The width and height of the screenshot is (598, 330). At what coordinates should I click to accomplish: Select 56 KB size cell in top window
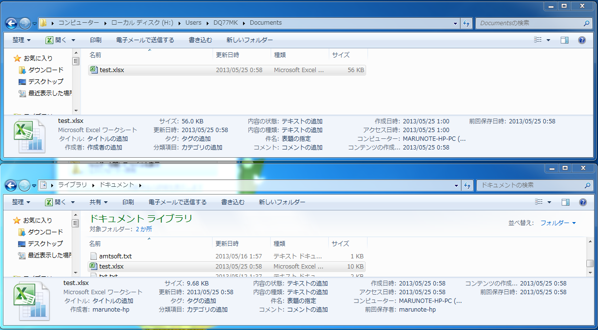tap(355, 70)
